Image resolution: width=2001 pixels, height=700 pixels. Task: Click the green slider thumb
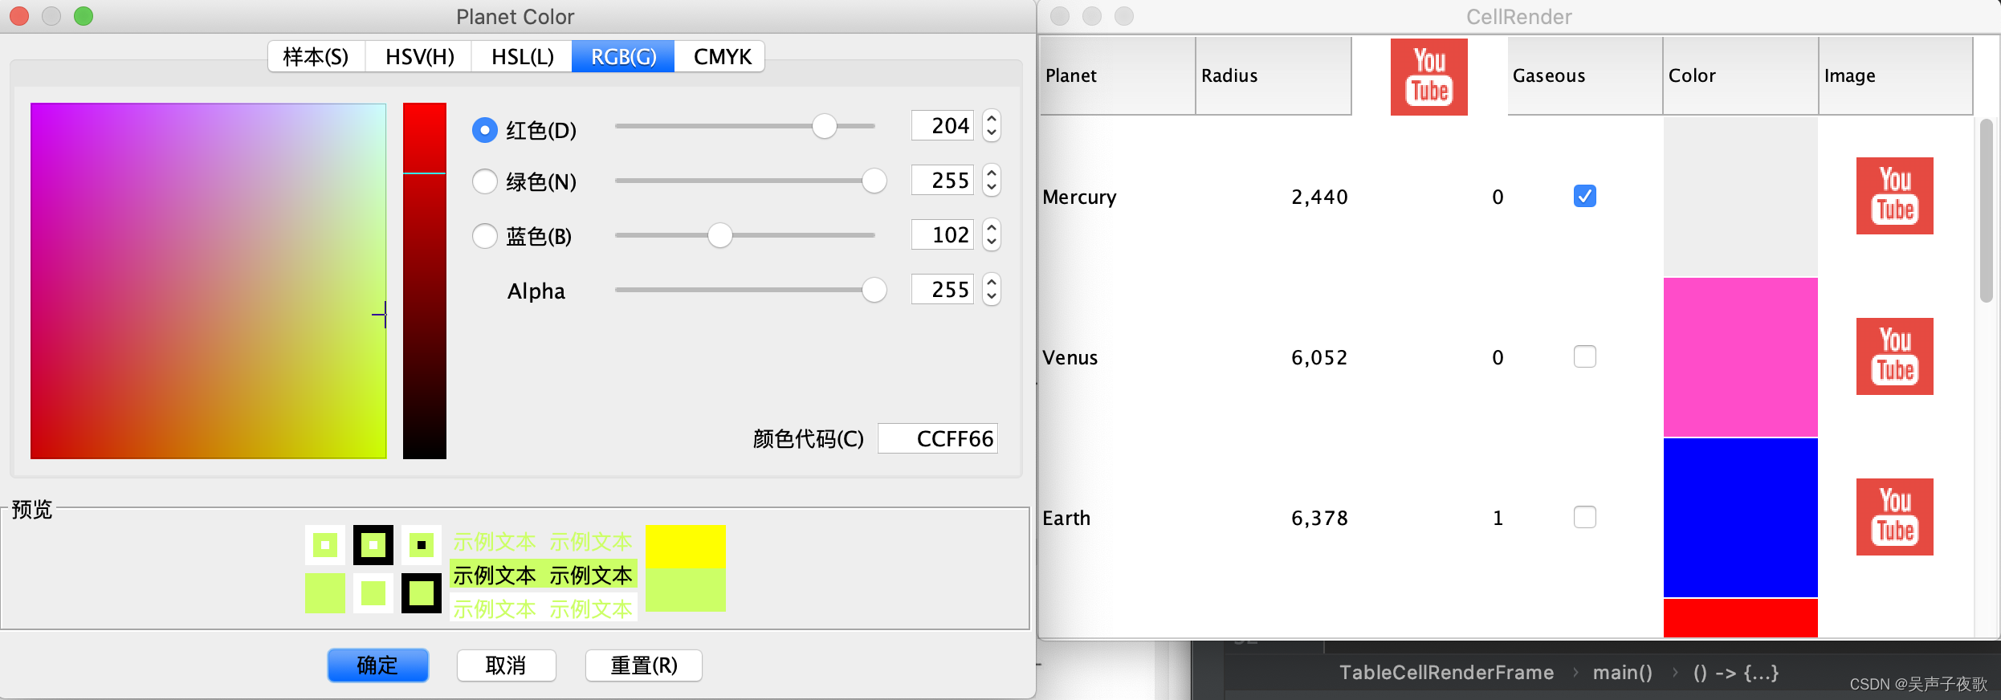[x=874, y=181]
